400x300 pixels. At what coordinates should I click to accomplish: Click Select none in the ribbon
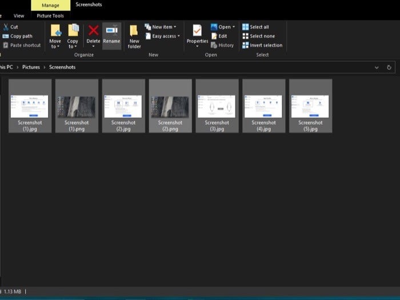pos(258,36)
